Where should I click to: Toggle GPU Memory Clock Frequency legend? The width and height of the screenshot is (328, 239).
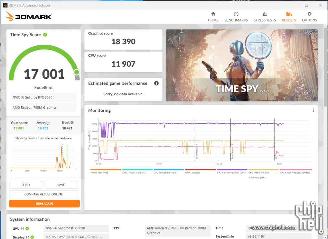click(x=263, y=174)
